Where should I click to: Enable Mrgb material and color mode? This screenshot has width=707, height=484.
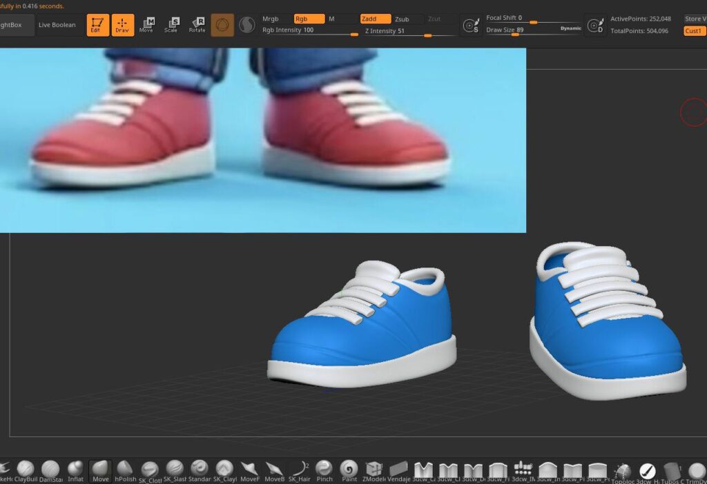[271, 19]
